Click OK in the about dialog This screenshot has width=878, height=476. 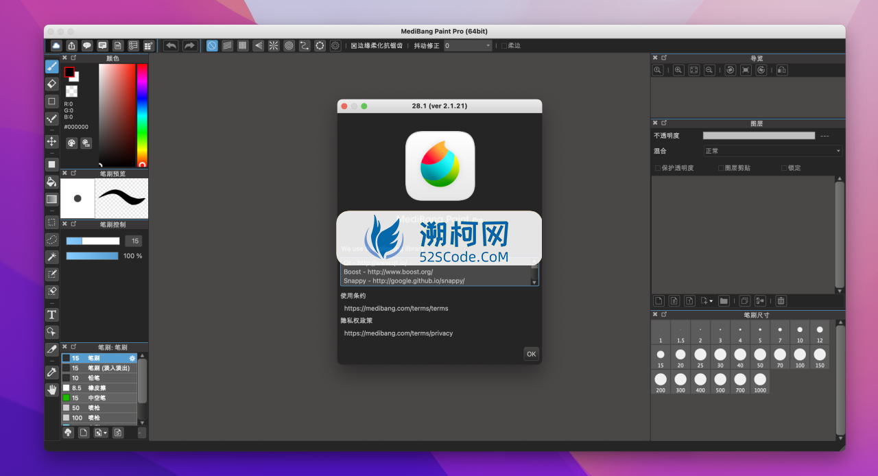click(531, 354)
